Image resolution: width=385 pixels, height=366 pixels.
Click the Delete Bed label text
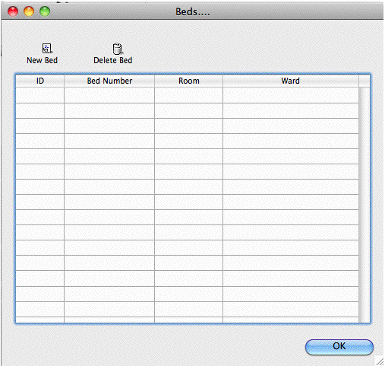(x=113, y=60)
